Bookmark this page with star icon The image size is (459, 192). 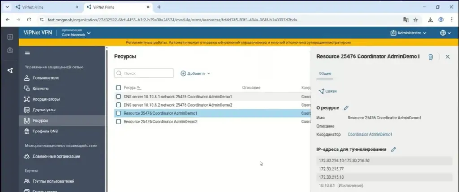416,20
